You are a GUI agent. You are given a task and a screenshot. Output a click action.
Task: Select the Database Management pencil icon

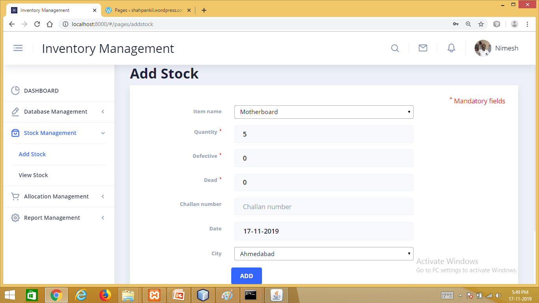[15, 111]
